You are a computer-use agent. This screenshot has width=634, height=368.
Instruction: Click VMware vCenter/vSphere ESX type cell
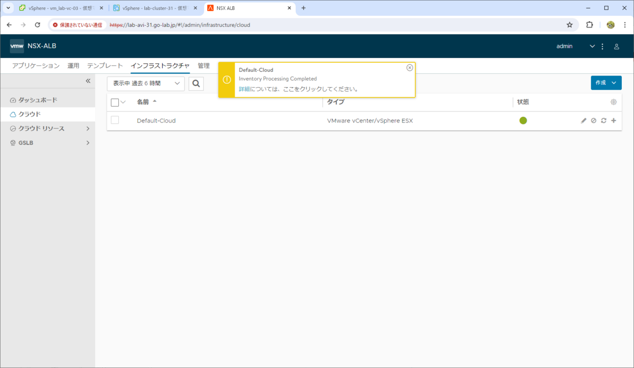coord(370,120)
